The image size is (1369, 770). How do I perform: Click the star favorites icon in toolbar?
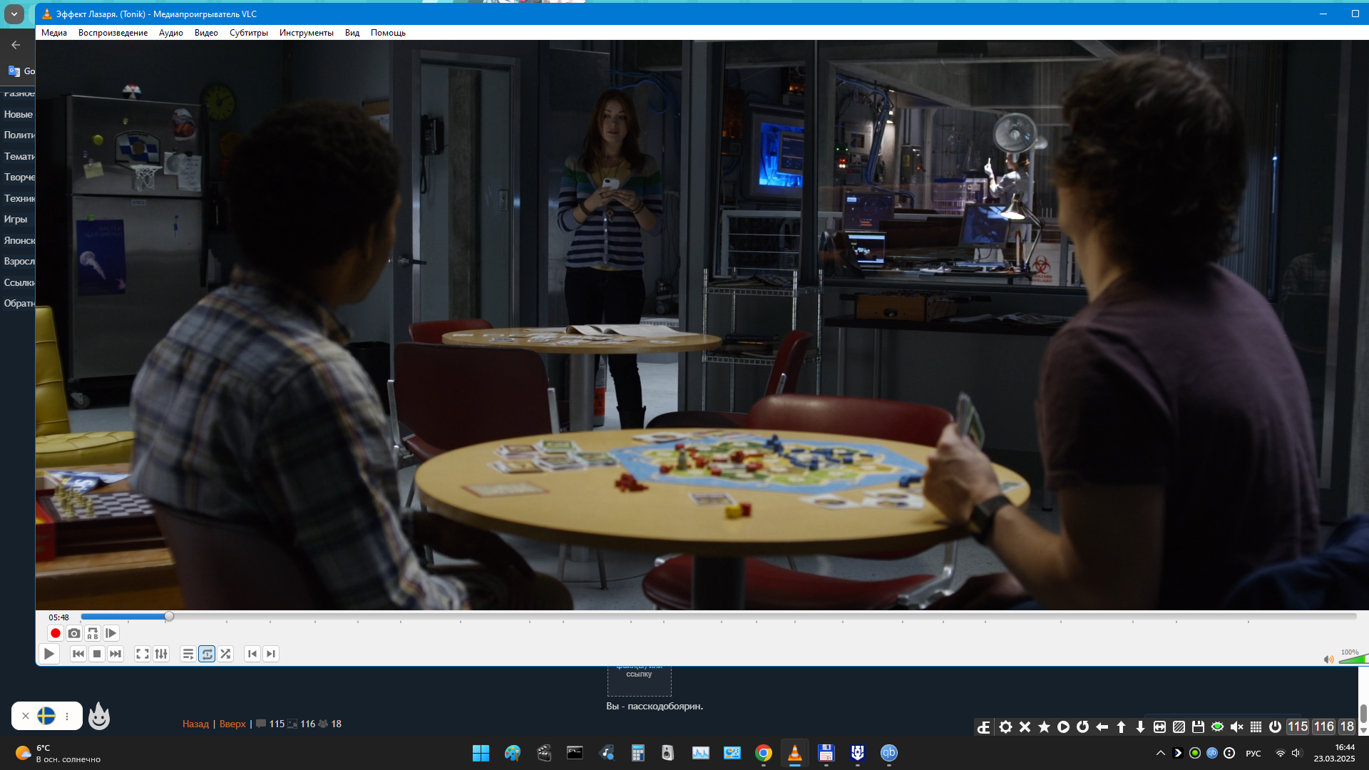(x=1044, y=727)
